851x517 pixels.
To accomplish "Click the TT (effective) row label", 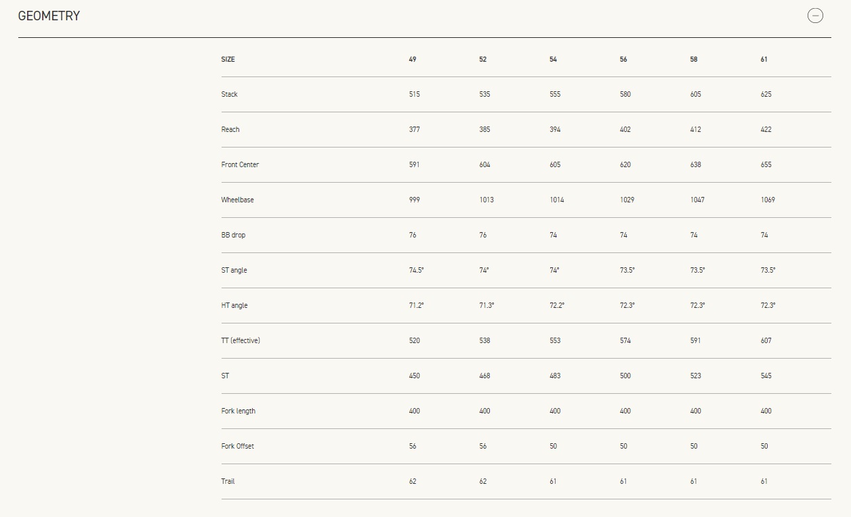I will [241, 341].
